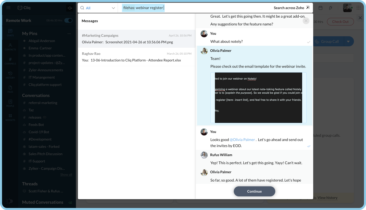Image resolution: width=366 pixels, height=210 pixels.
Task: Open the calendar icon in top bar
Action: click(321, 8)
